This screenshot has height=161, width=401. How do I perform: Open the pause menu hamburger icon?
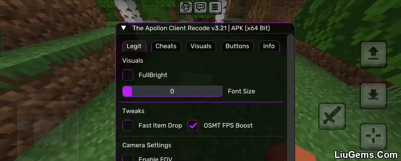coord(215,7)
